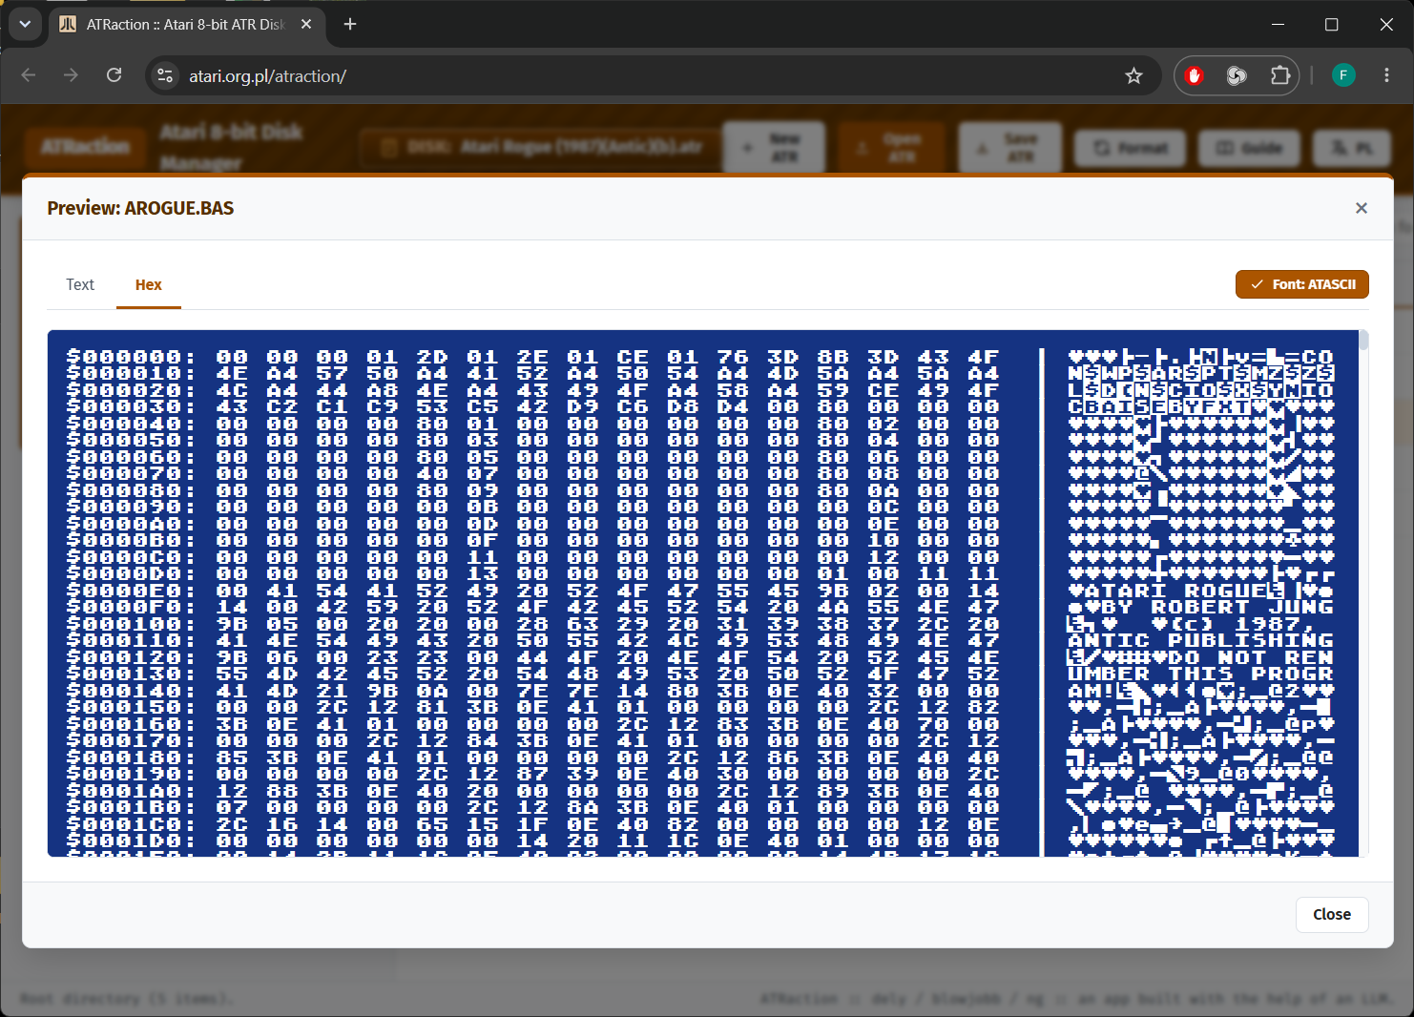Open the Chrome three-dot menu

tap(1386, 75)
